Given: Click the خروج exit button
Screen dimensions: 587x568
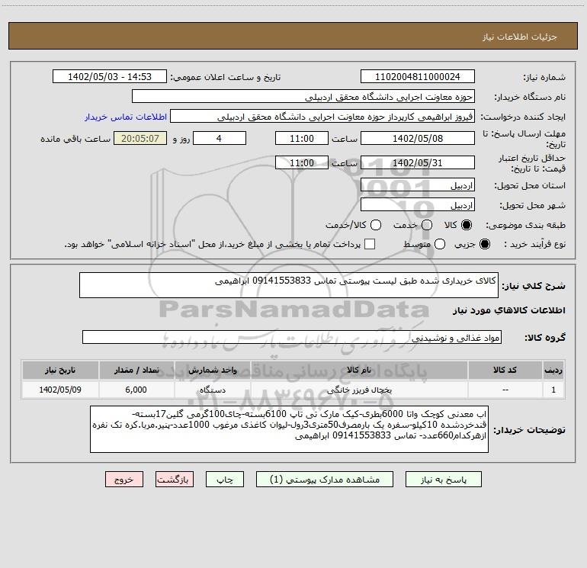Looking at the screenshot, I should click(x=124, y=480).
